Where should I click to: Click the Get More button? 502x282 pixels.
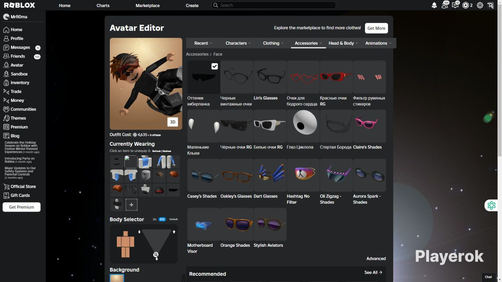(x=376, y=28)
